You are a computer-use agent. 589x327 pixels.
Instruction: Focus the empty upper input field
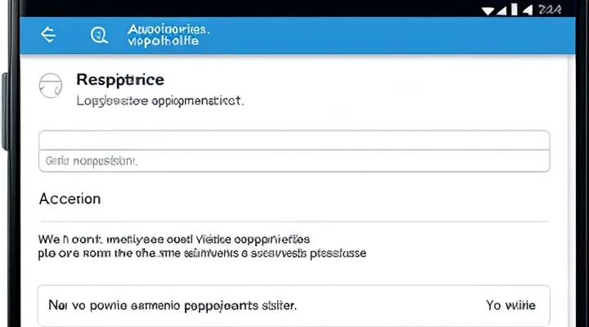(x=294, y=140)
